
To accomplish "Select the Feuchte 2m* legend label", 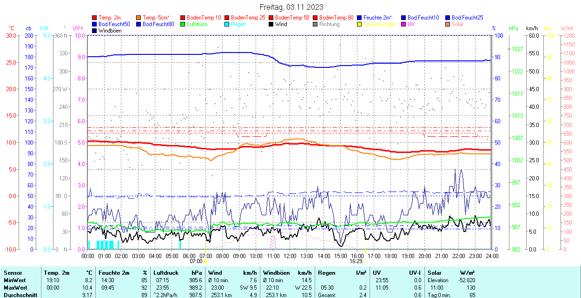I will pos(377,18).
